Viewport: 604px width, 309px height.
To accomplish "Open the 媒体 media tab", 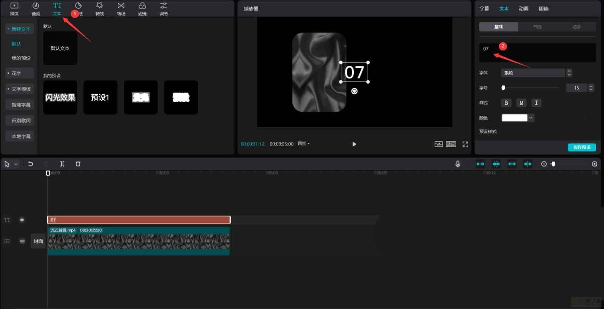I will (14, 9).
